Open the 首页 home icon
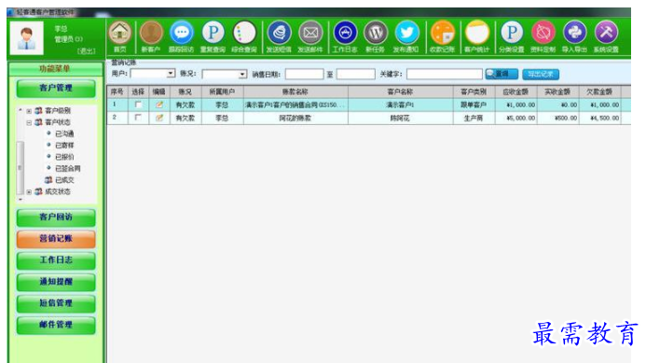The image size is (646, 363). tap(120, 33)
